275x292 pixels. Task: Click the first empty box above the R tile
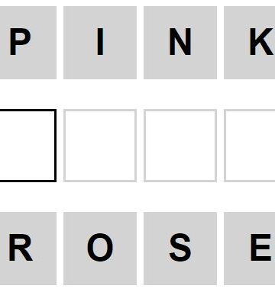(28, 146)
